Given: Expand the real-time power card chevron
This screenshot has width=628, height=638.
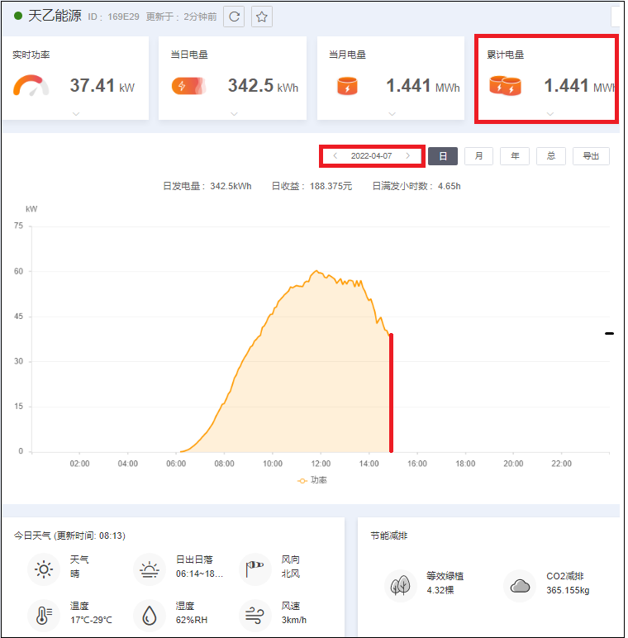Looking at the screenshot, I should click(x=76, y=114).
